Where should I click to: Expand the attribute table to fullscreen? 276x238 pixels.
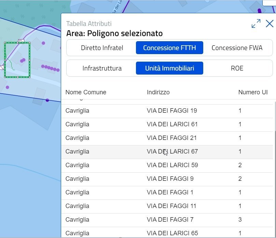(x=256, y=23)
